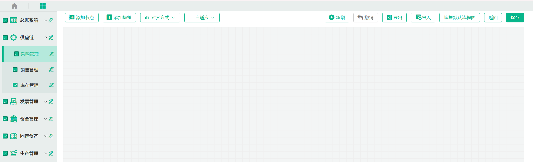Open the 固定资产 menu item
The image size is (533, 162).
coord(29,136)
